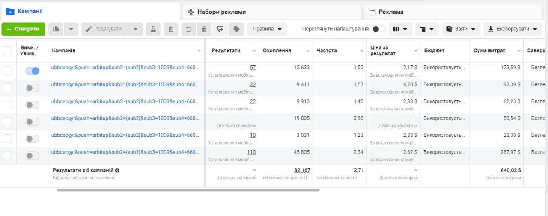548x216 pixels.
Task: Switch to the 'Набори реклами' tab
Action: pos(221,12)
